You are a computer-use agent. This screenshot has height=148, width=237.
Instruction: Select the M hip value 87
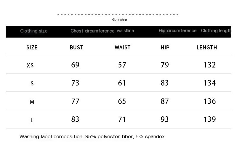click(x=165, y=101)
